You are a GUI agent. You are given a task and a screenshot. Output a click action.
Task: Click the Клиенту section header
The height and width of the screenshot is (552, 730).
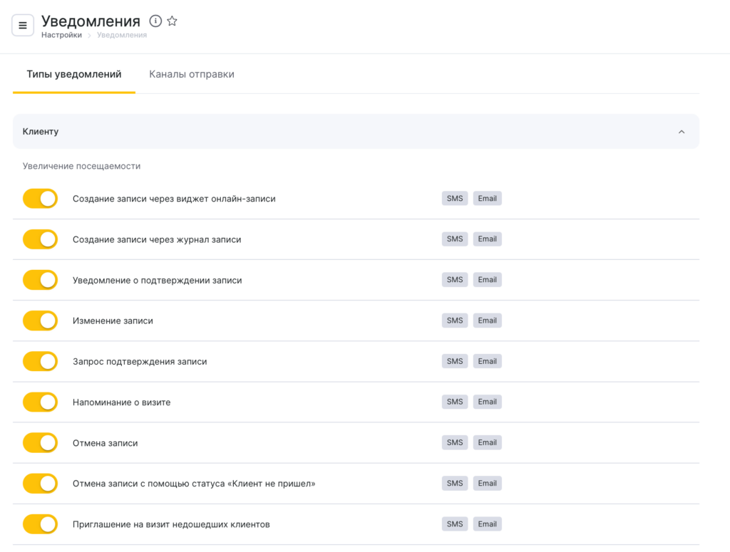[41, 132]
